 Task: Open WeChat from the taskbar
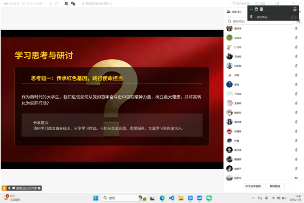[209, 198]
